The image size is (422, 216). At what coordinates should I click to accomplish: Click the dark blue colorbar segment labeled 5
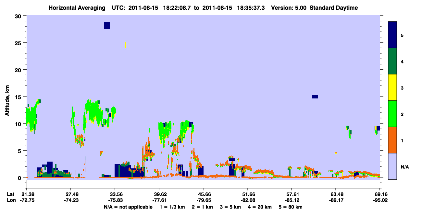click(392, 35)
